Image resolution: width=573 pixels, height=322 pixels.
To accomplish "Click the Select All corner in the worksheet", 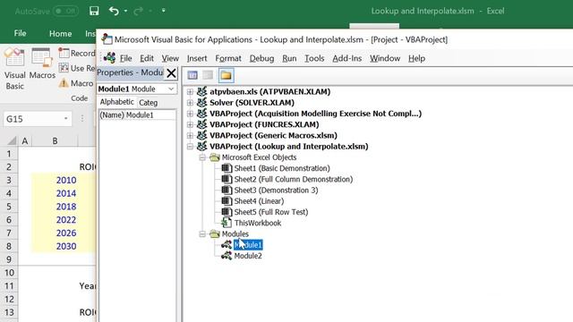I will point(12,140).
